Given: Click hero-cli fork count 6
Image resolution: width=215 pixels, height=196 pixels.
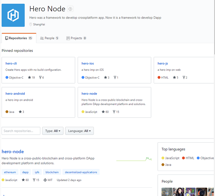Looking at the screenshot, I should point(41,78).
